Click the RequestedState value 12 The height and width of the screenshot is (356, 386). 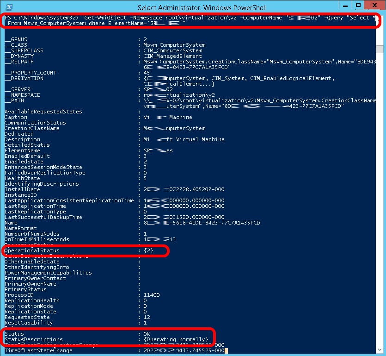click(x=147, y=317)
